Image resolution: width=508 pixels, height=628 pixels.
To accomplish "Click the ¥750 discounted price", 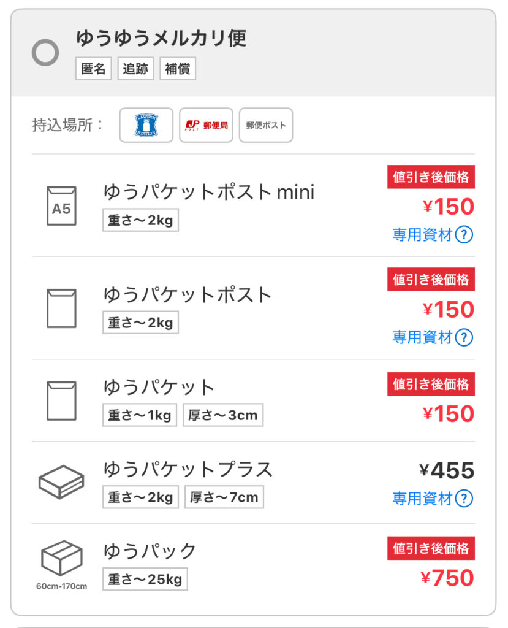I will point(447,578).
